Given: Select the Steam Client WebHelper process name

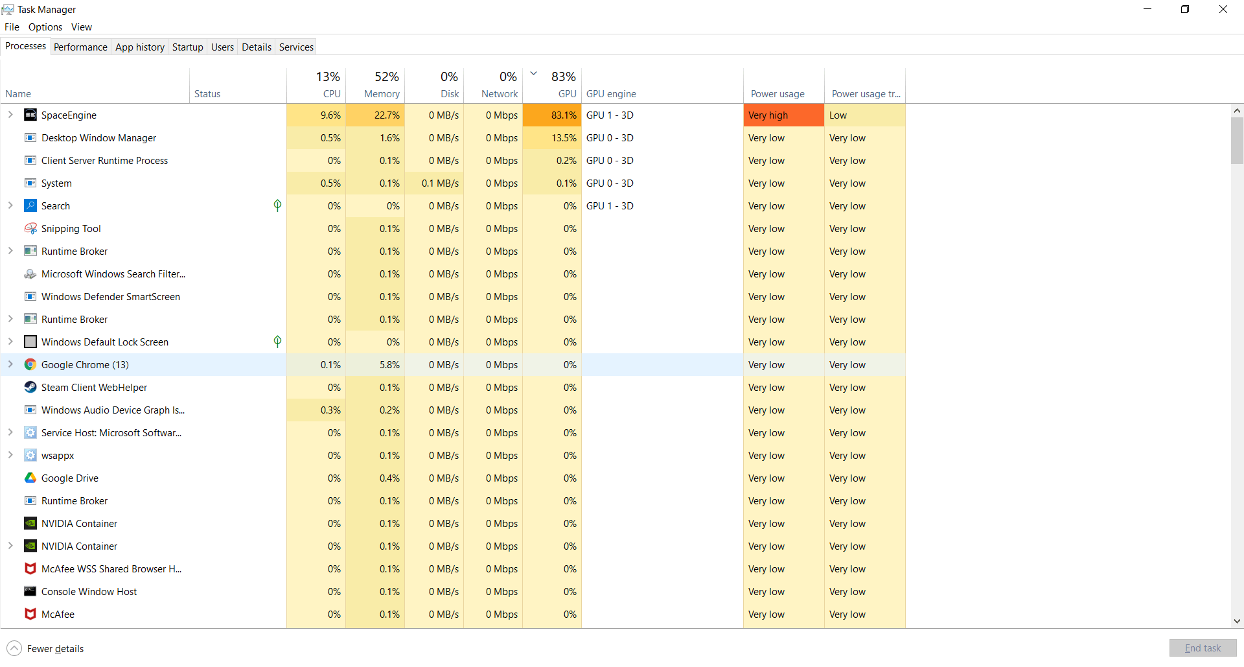Looking at the screenshot, I should (94, 388).
